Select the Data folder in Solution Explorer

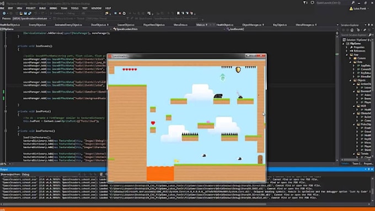click(360, 62)
